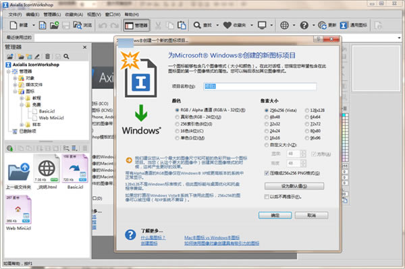This screenshot has height=269, width=405.
Task: Enable the don't prompt again checkbox
Action: coord(267,197)
